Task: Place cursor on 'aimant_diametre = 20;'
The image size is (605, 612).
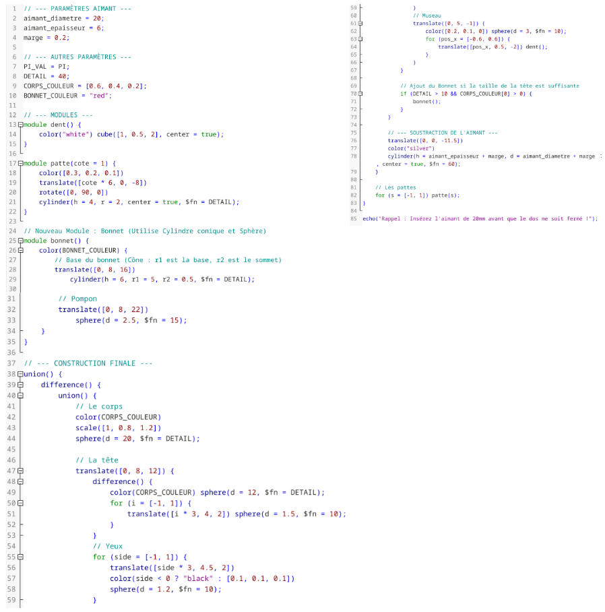Action: coord(63,18)
